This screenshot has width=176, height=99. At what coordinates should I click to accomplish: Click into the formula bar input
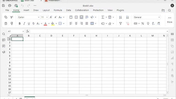pyautogui.click(x=98, y=31)
